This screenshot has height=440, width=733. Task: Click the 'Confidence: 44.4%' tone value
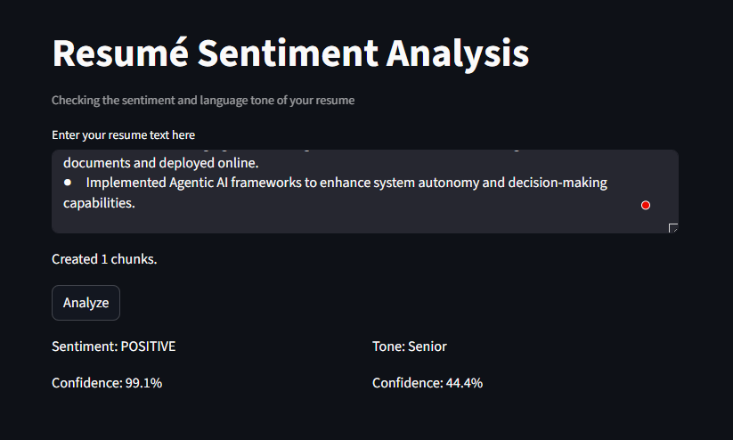tap(428, 383)
